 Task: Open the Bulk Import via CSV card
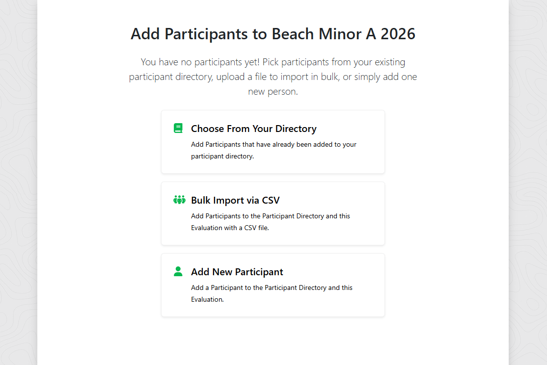point(273,213)
